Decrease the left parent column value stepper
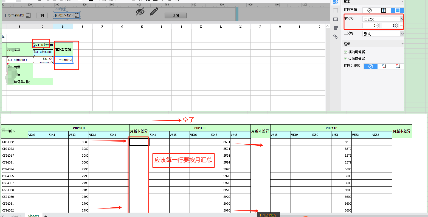Screen dimensions: 428x217 point(378,27)
